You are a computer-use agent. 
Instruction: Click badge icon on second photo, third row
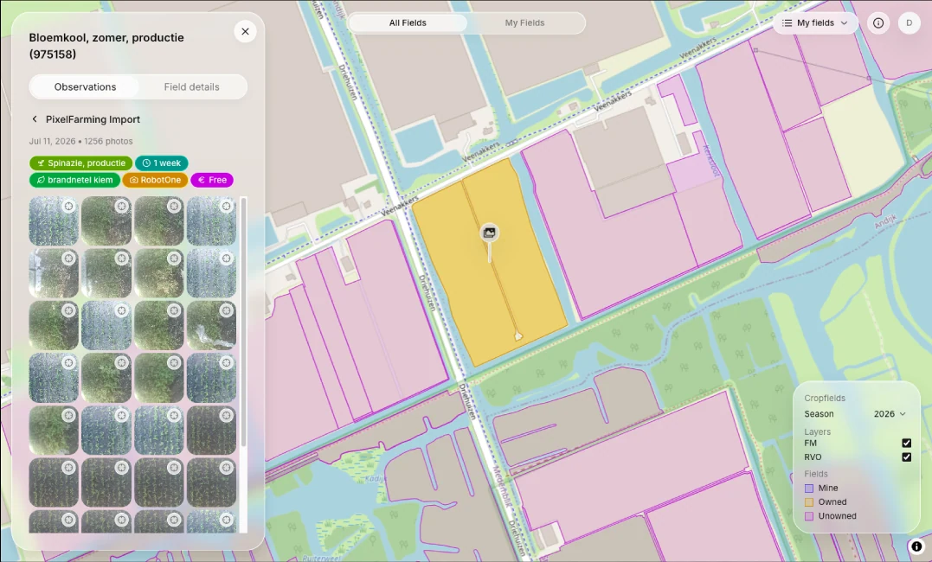pyautogui.click(x=121, y=310)
